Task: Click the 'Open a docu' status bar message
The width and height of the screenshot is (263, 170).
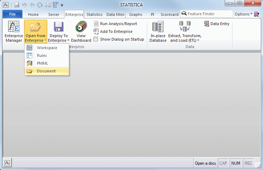Action: tap(206, 163)
